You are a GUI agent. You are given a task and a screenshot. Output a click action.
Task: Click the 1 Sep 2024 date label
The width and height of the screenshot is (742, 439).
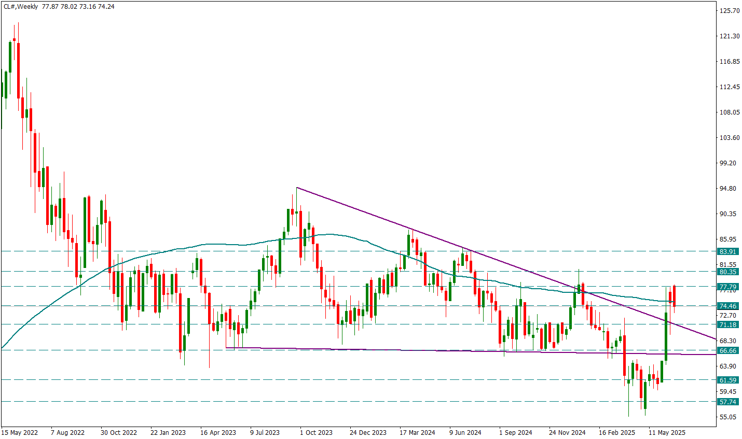(516, 432)
